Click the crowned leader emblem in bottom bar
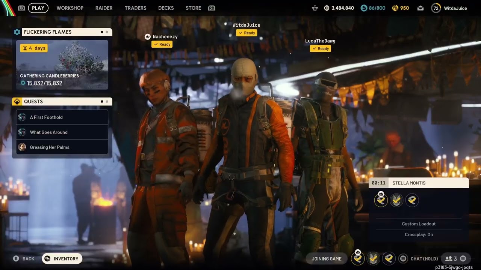 358,258
